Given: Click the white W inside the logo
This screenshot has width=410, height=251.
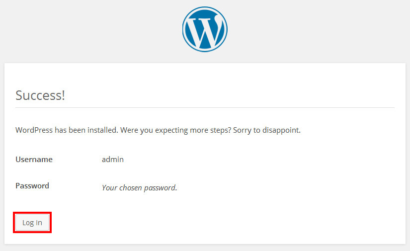Looking at the screenshot, I should 205,29.
